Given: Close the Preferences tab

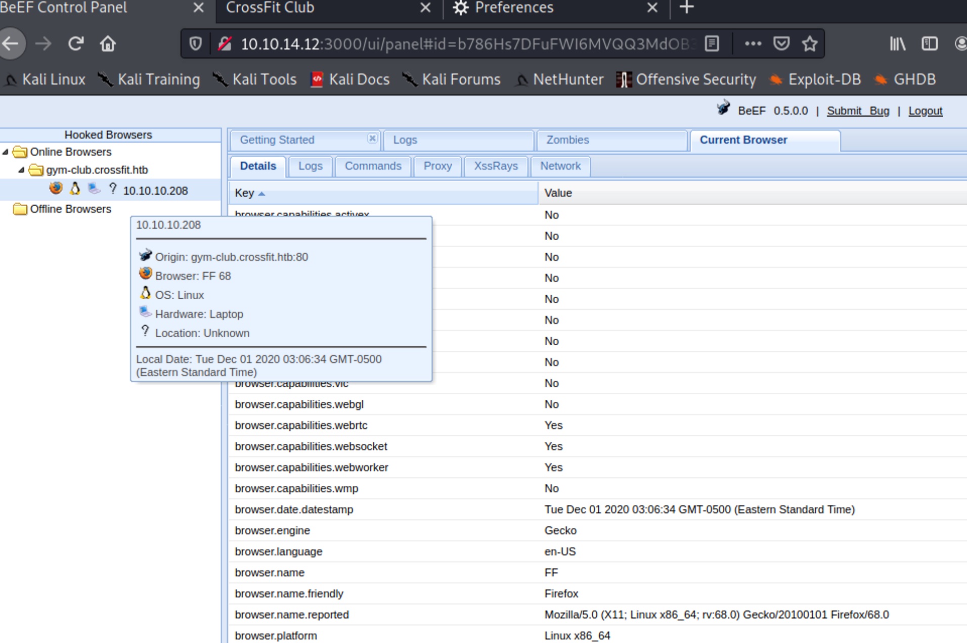Looking at the screenshot, I should pyautogui.click(x=652, y=8).
